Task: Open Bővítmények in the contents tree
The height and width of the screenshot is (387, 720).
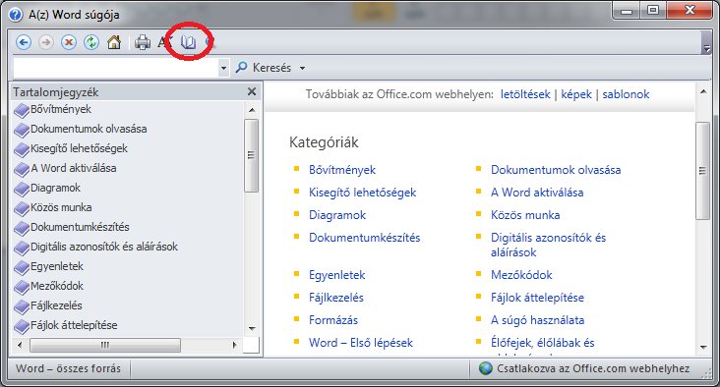Action: click(61, 109)
